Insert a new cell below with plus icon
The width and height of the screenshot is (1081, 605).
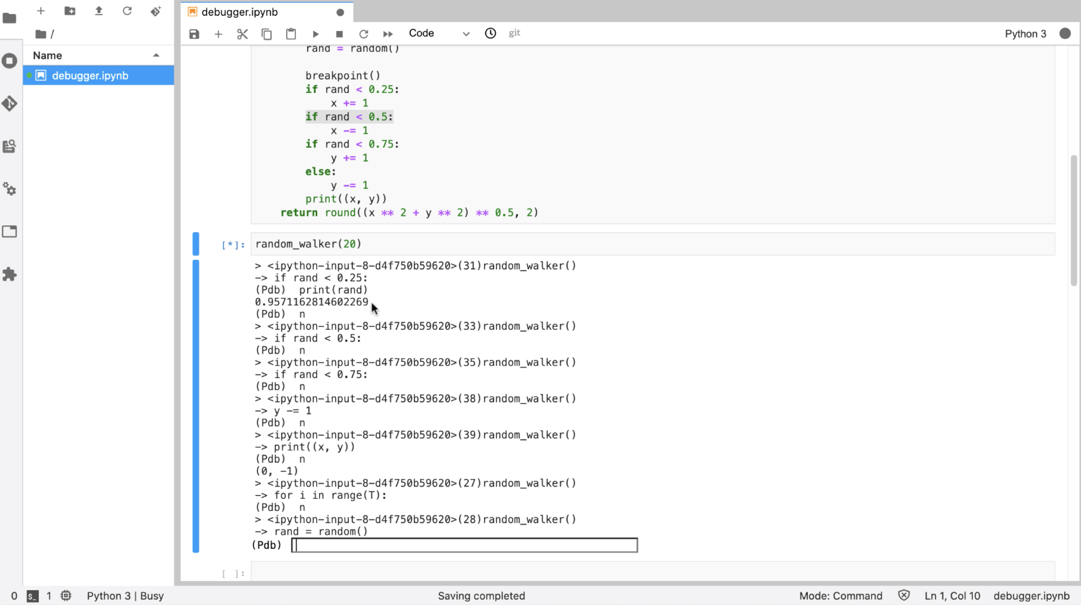click(218, 34)
